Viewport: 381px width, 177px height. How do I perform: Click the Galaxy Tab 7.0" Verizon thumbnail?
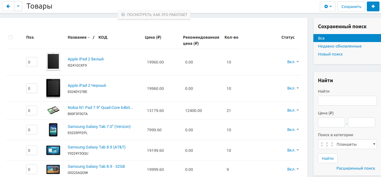coord(53,130)
